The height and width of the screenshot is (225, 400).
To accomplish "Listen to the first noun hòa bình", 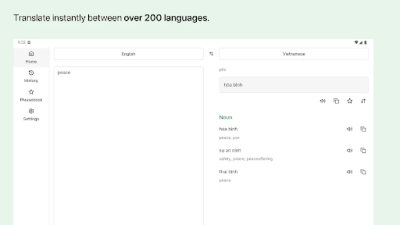I will tap(349, 129).
